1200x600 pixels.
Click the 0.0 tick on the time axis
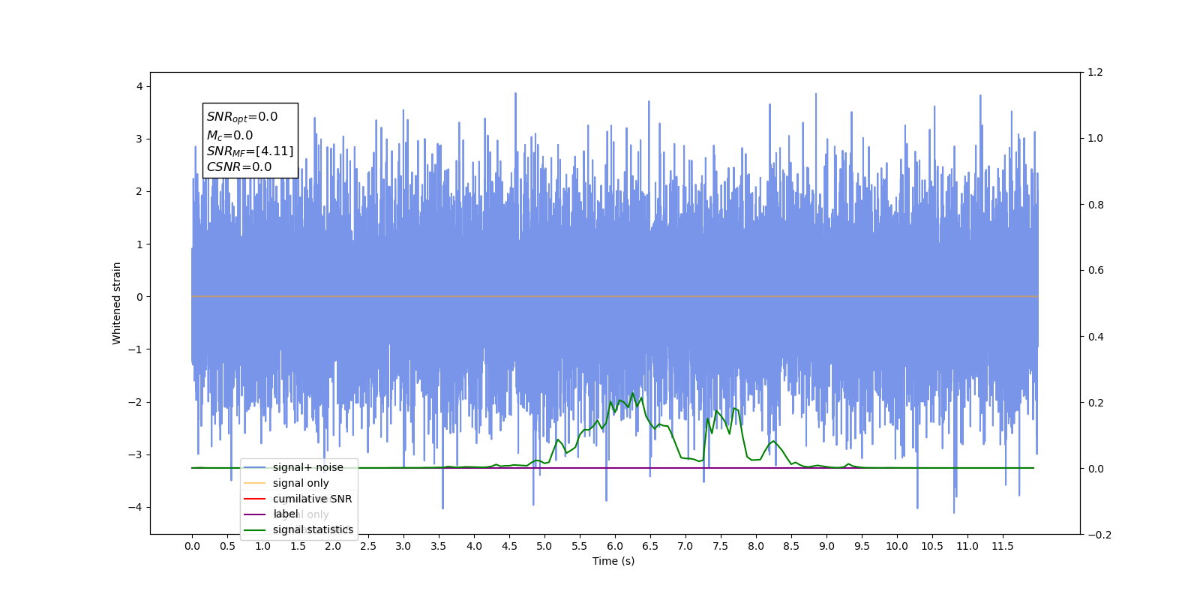pos(192,546)
